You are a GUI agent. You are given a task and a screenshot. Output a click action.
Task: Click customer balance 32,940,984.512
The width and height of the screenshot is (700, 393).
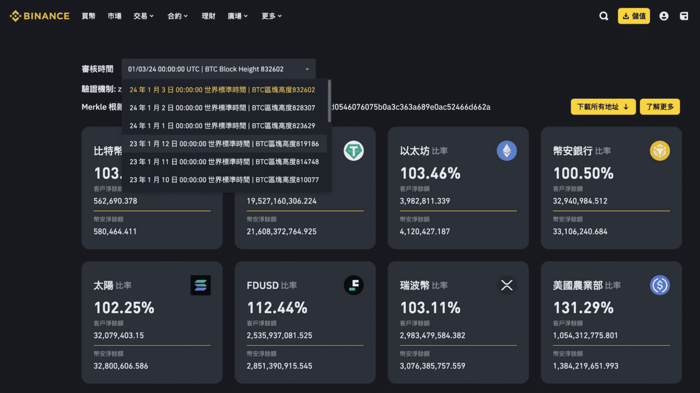[x=580, y=201]
